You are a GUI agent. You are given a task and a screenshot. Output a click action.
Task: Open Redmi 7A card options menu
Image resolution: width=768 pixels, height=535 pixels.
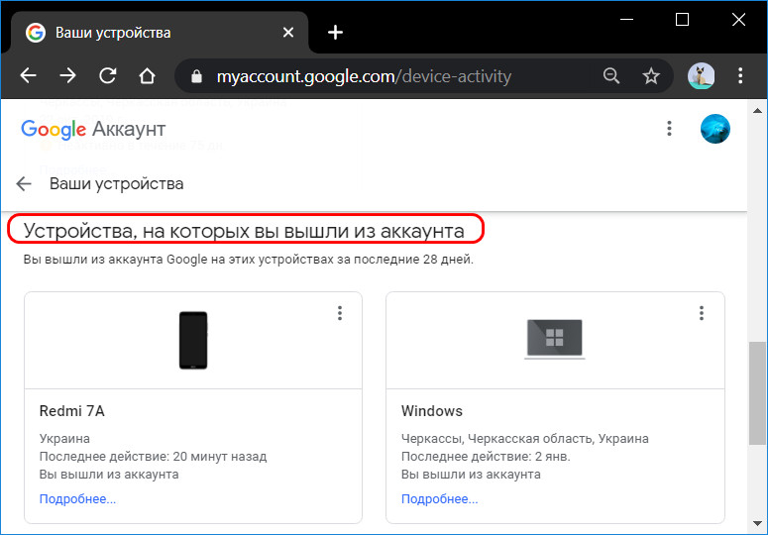[x=340, y=313]
